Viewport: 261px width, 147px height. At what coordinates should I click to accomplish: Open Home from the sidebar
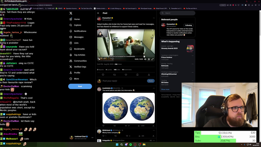pos(75,19)
